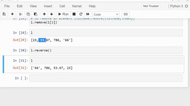Click the In [29] cell input
The width and height of the screenshot is (190, 106).
tap(106, 33)
